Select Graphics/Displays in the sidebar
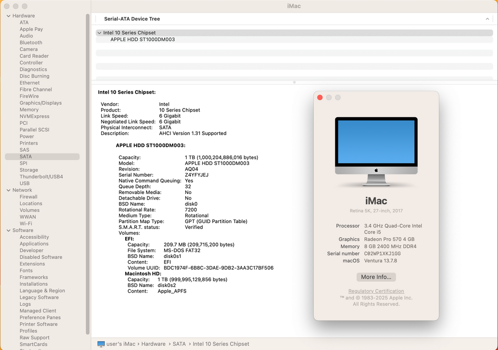 (x=41, y=103)
